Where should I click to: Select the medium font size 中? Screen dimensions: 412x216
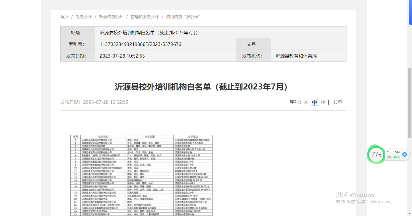click(x=314, y=102)
